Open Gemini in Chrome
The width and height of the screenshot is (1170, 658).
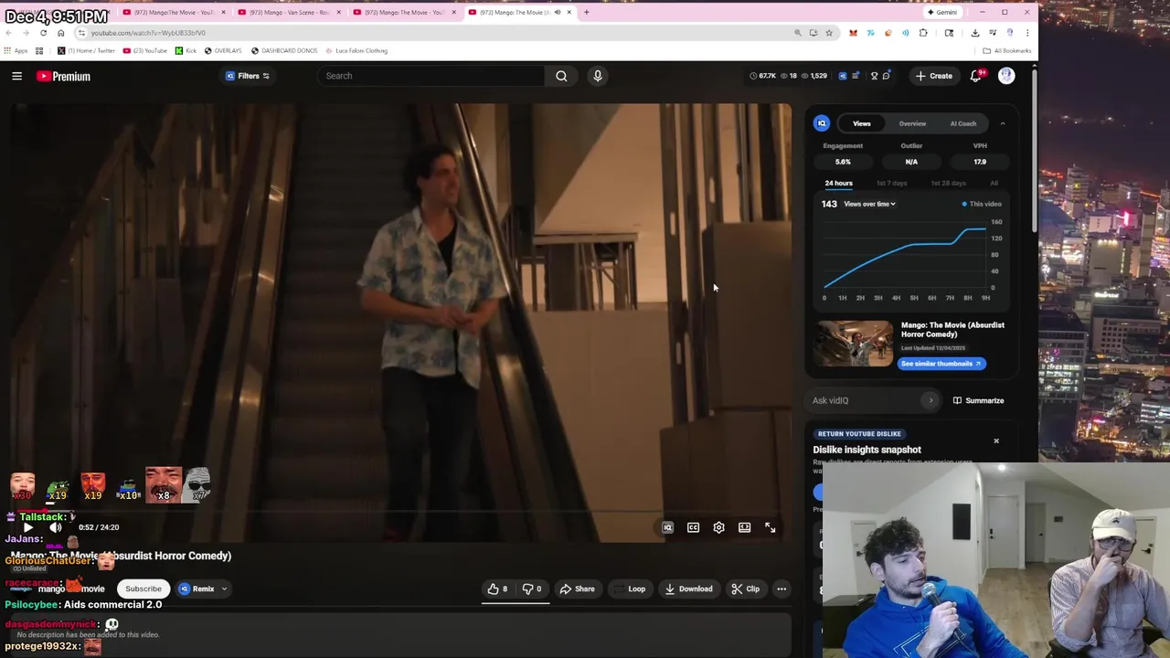942,12
